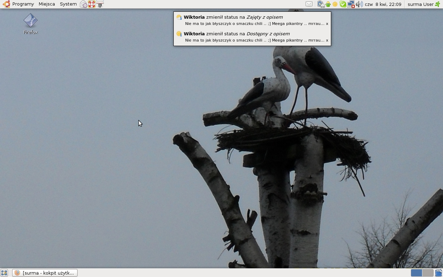Viewport: 443px width, 277px height.
Task: Toggle the show desktop button
Action: [x=4, y=273]
